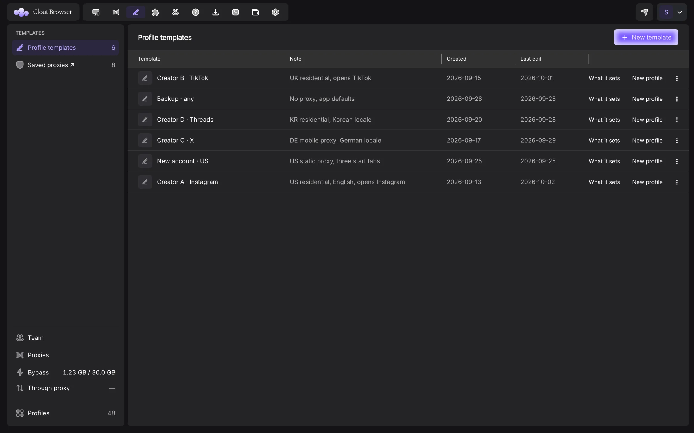Open the help question mark icon
This screenshot has width=694, height=433.
[x=195, y=12]
